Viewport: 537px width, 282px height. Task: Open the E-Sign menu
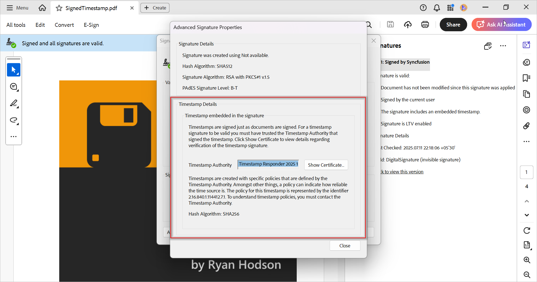(91, 25)
